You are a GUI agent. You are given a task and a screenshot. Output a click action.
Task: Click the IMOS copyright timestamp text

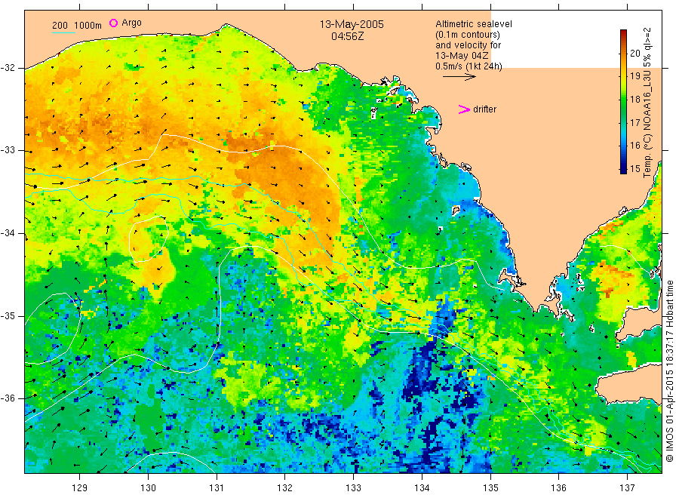click(670, 370)
